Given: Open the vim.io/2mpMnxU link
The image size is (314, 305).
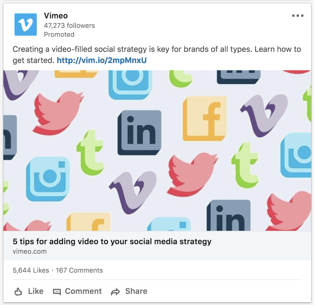Looking at the screenshot, I should [102, 60].
